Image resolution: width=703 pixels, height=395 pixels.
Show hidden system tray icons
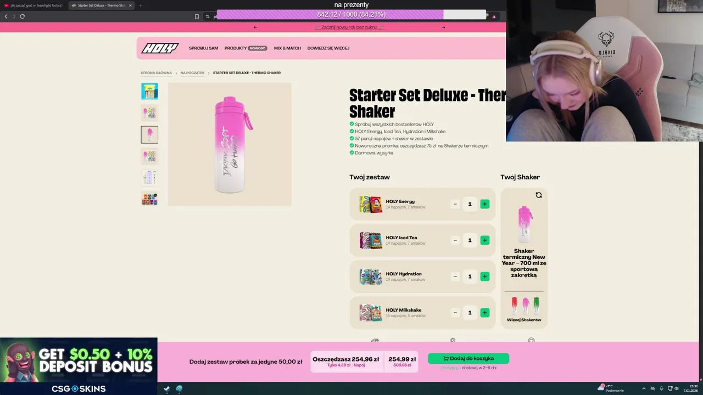[644, 388]
